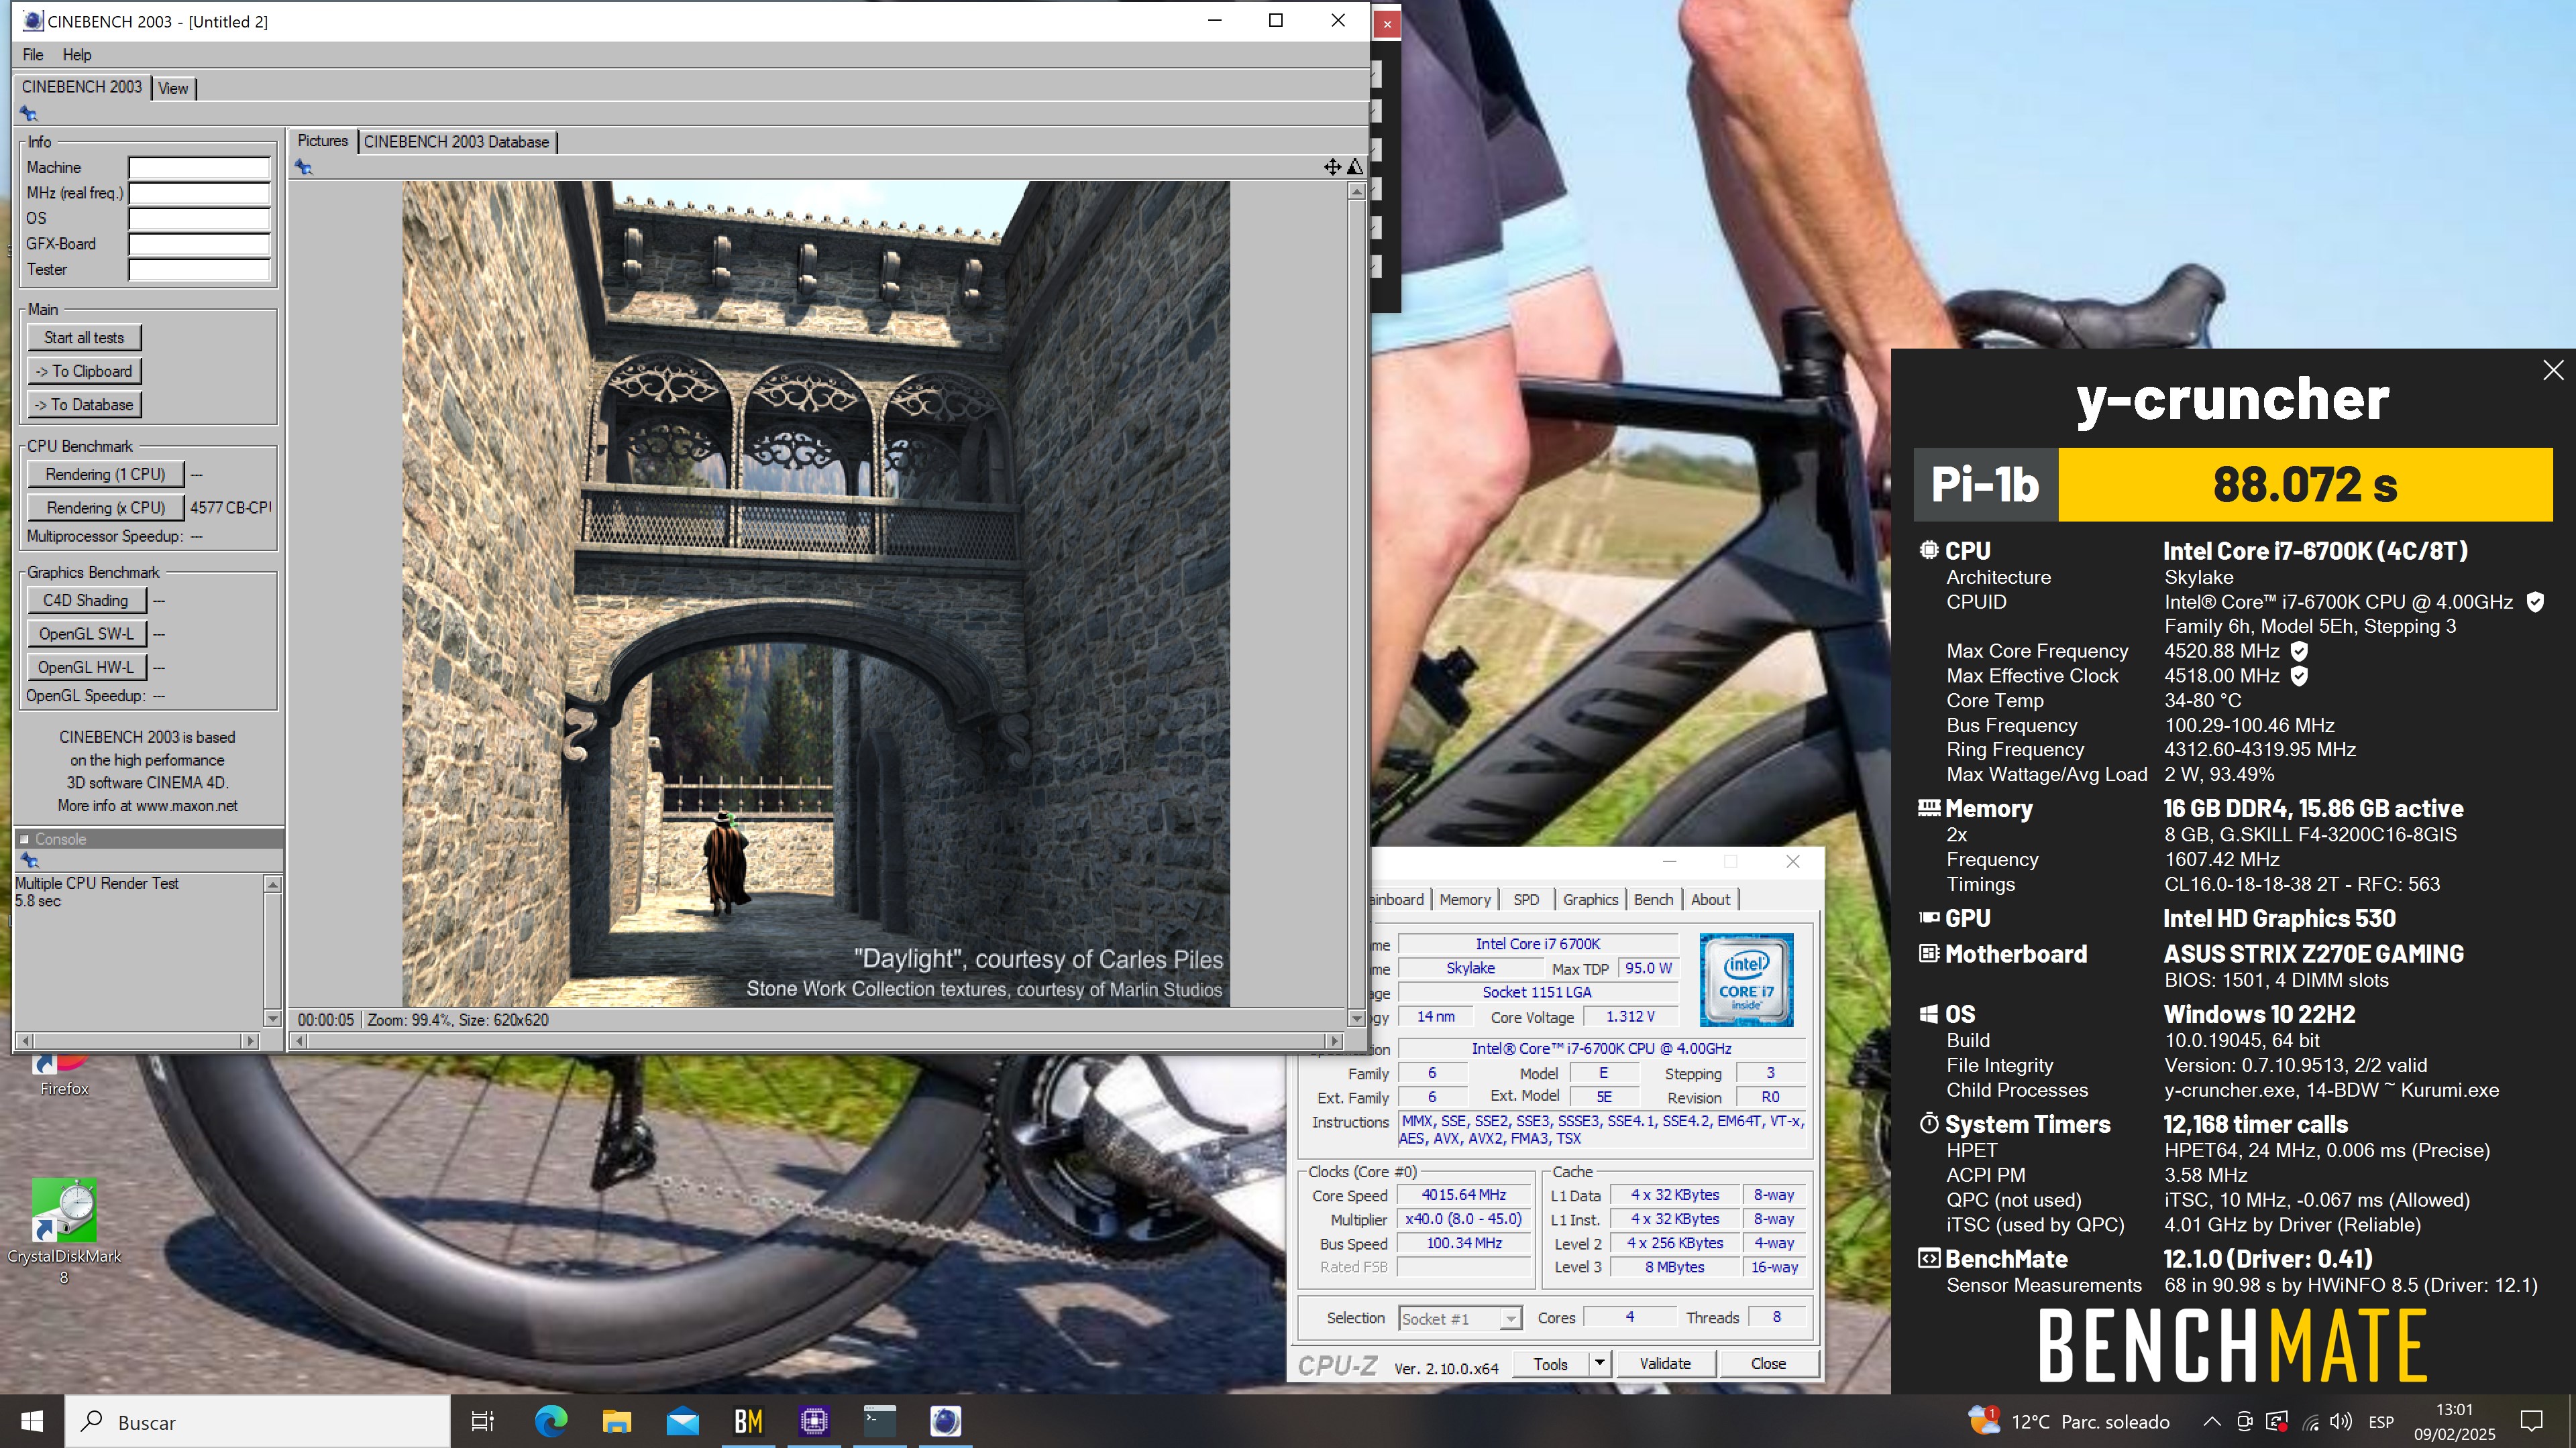Run OpenGL SW-L benchmark
The height and width of the screenshot is (1448, 2576).
[86, 633]
